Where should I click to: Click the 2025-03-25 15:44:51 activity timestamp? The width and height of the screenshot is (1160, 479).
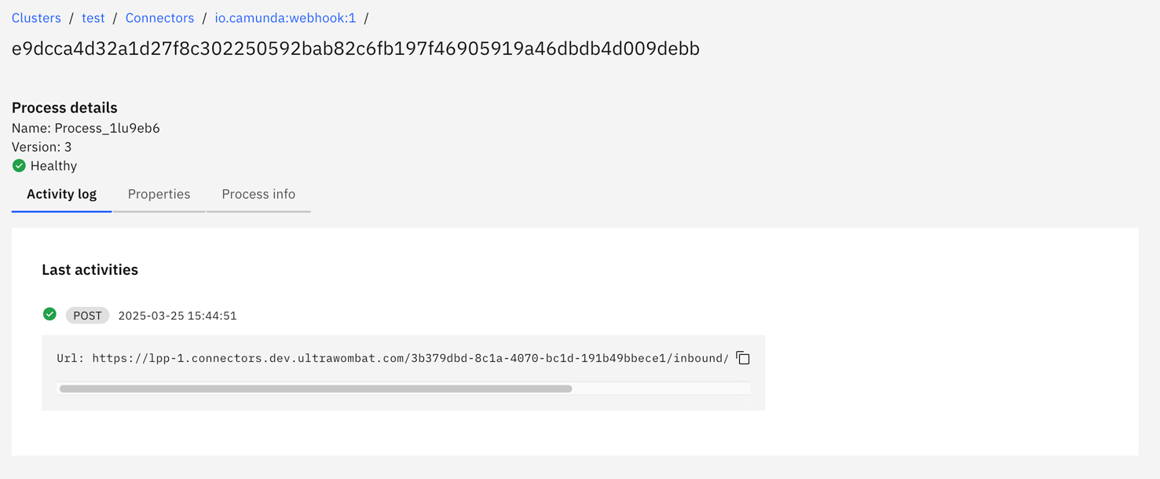[177, 316]
